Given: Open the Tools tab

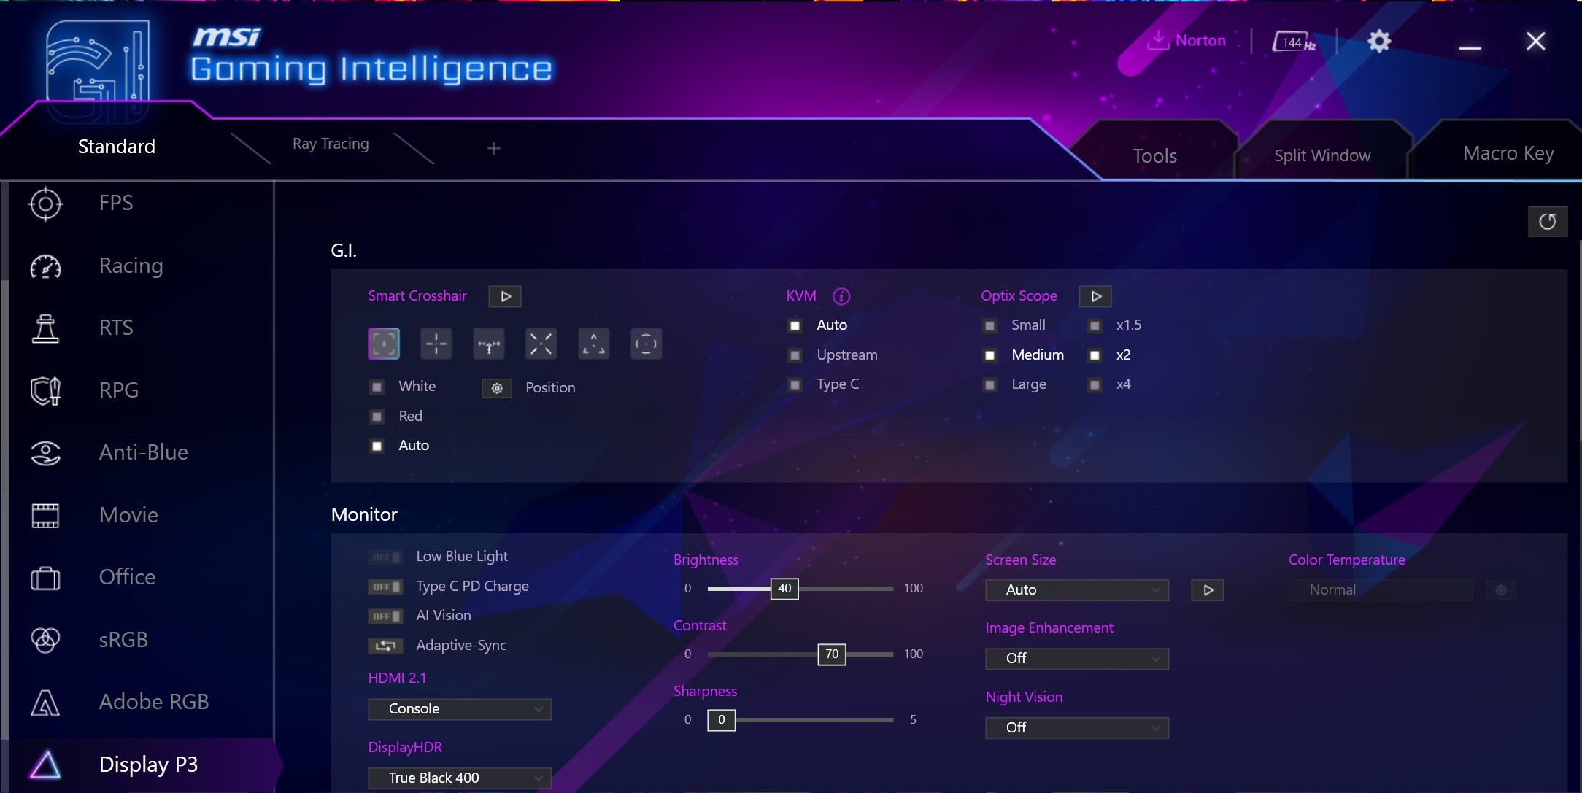Looking at the screenshot, I should pos(1155,156).
